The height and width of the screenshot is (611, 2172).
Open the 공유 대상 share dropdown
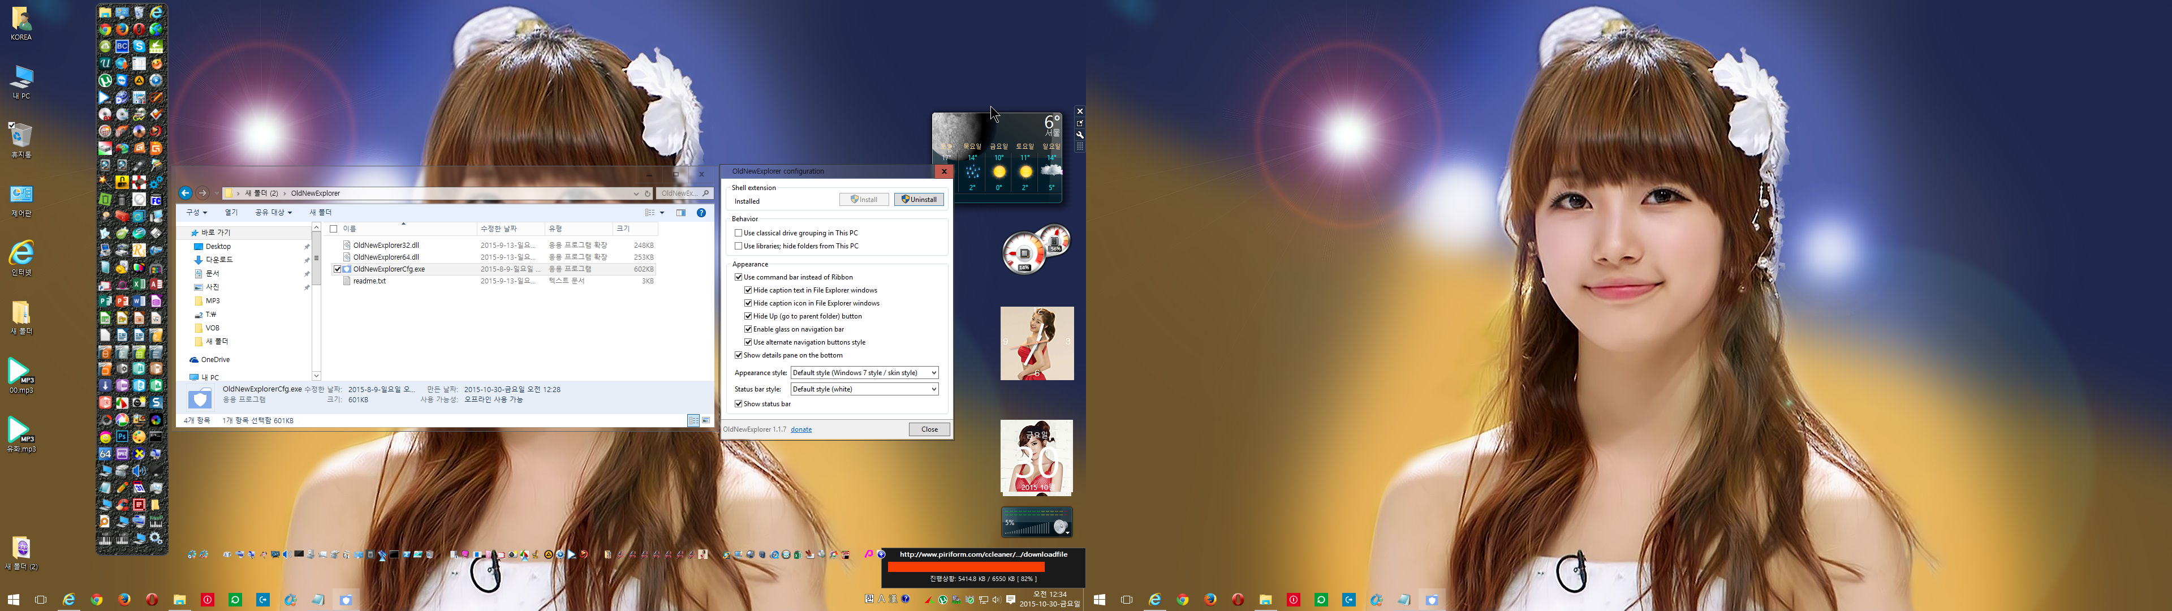point(273,213)
